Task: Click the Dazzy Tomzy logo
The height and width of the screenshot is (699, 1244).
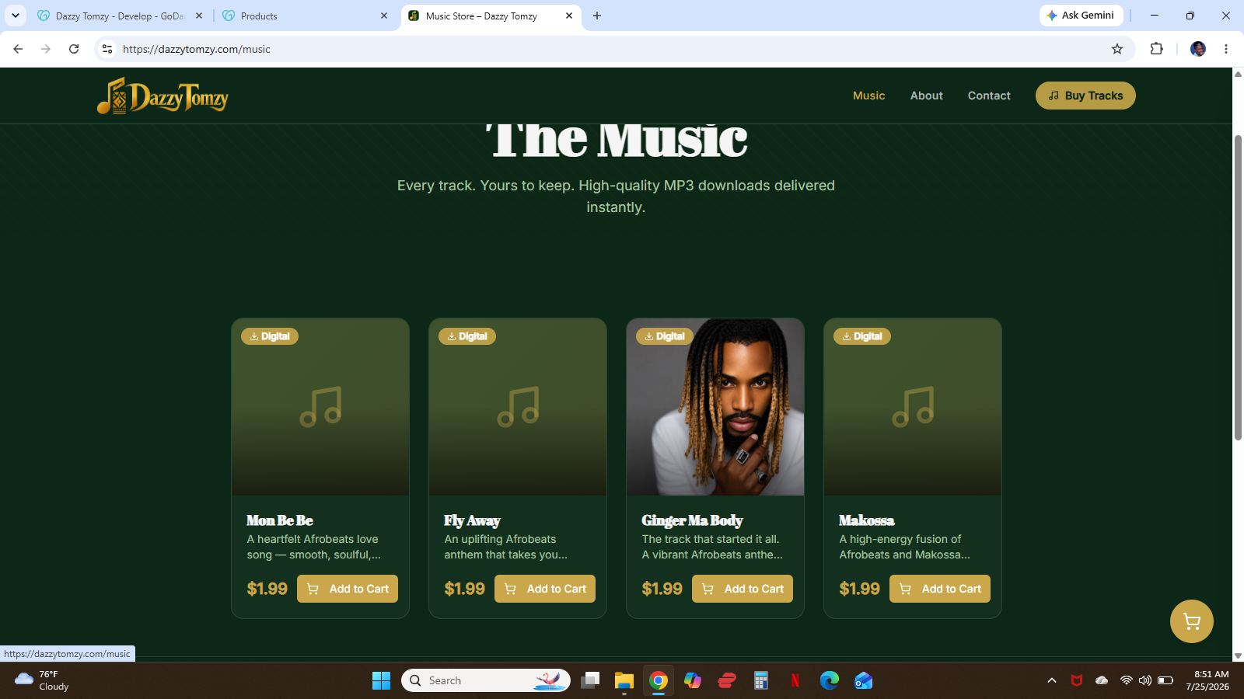Action: click(x=162, y=96)
